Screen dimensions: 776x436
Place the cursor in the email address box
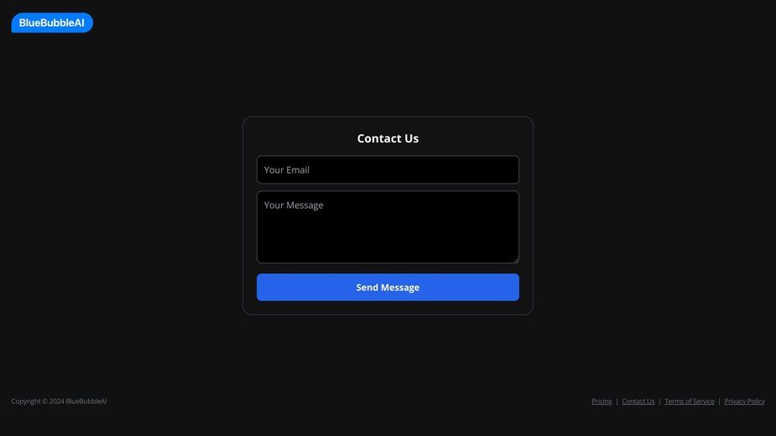[388, 169]
